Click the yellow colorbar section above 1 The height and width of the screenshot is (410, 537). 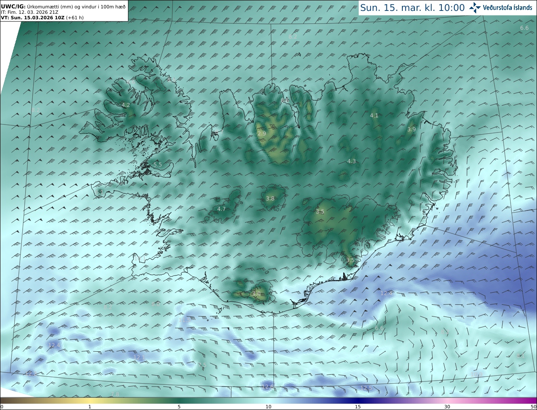(90, 400)
